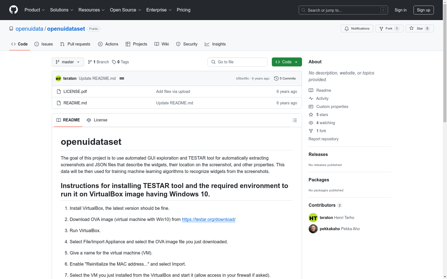Screen dimensions: 447x279
Task: Star this repository
Action: point(420,28)
